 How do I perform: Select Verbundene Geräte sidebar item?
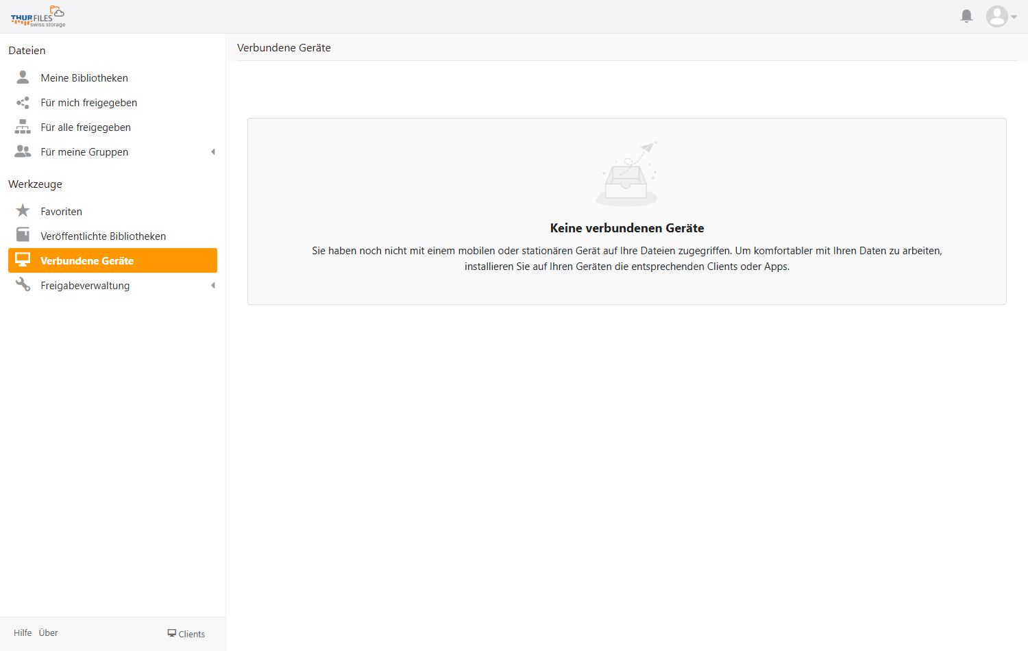[x=112, y=260]
